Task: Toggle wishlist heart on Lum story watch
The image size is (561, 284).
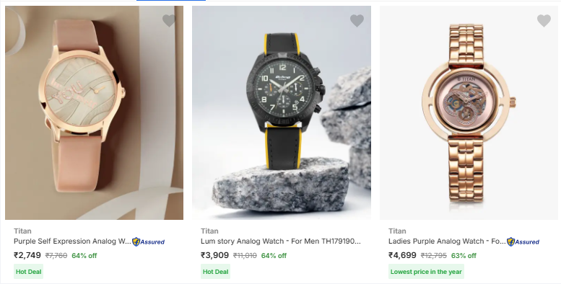Action: point(357,21)
